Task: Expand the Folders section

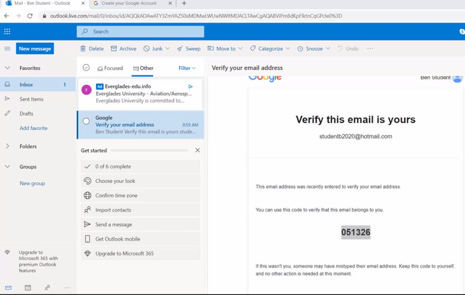Action: [x=7, y=146]
